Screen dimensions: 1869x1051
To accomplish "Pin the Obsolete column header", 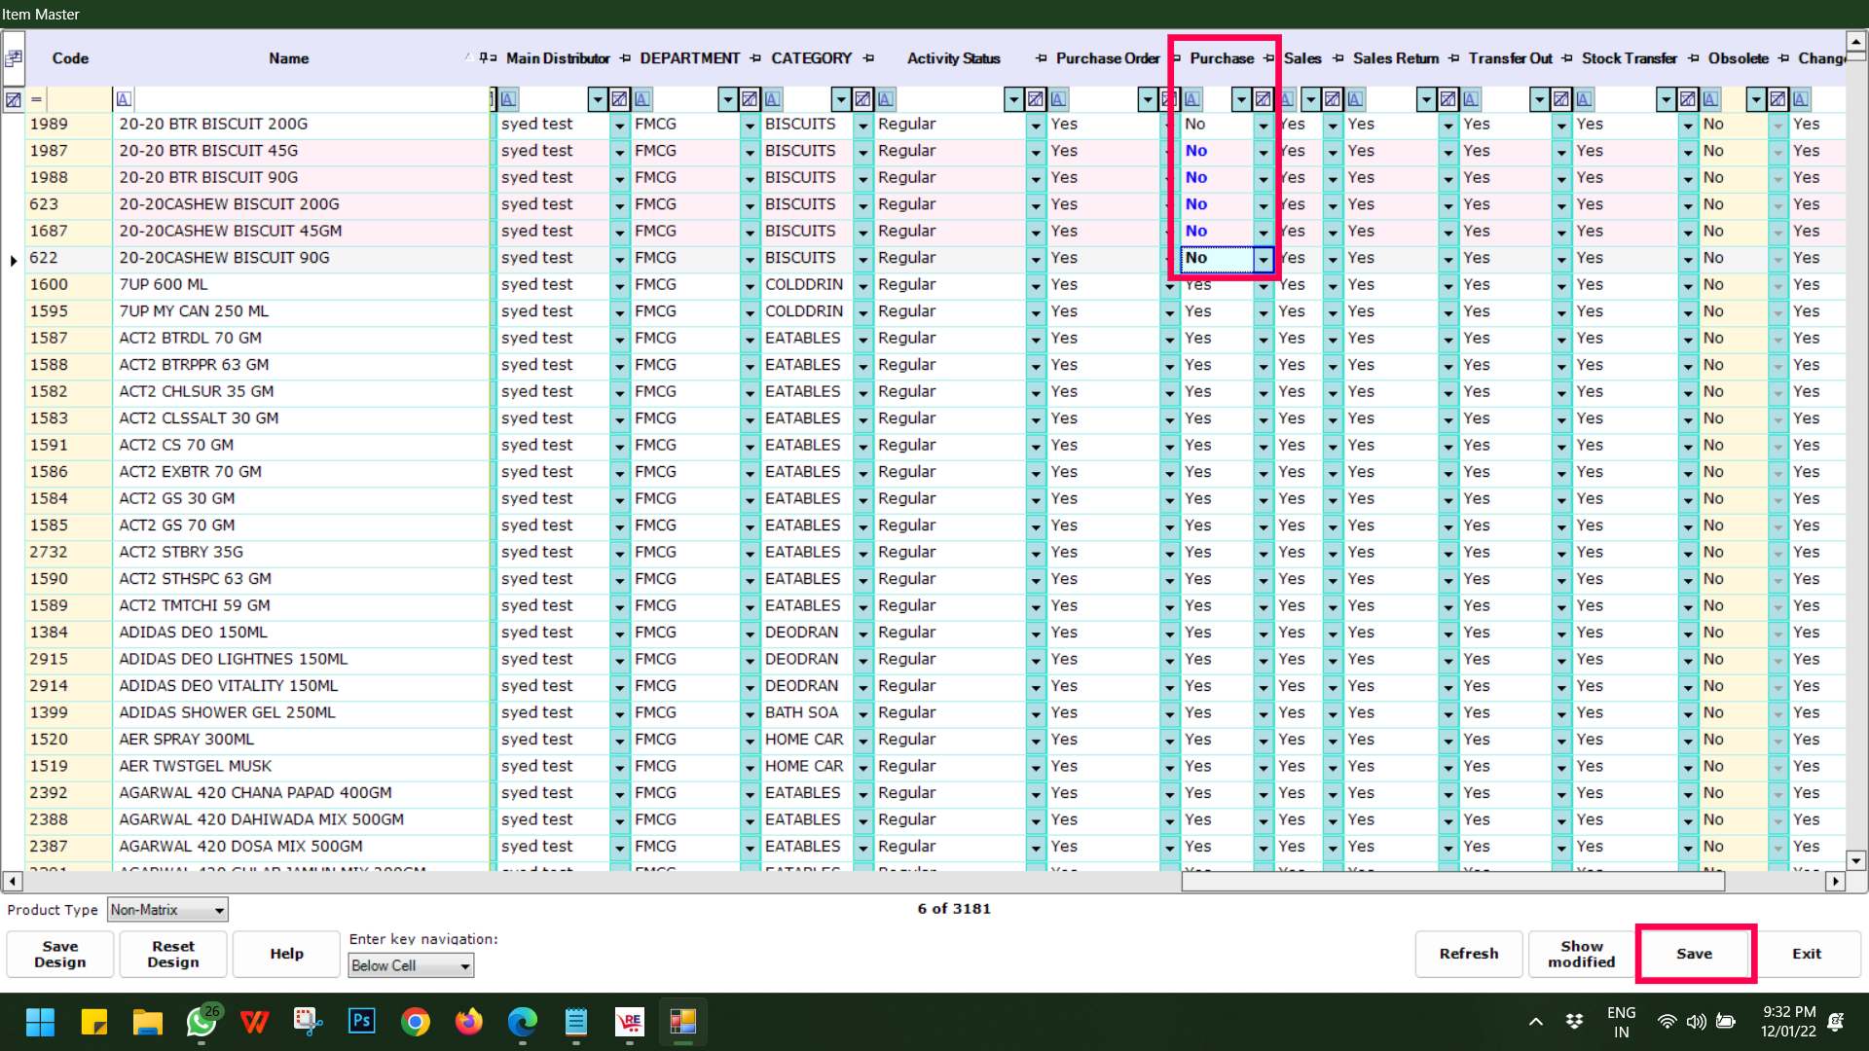I will coord(1783,58).
